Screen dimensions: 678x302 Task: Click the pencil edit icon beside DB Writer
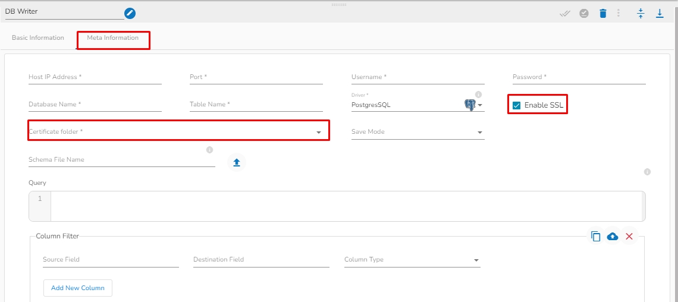click(x=130, y=13)
